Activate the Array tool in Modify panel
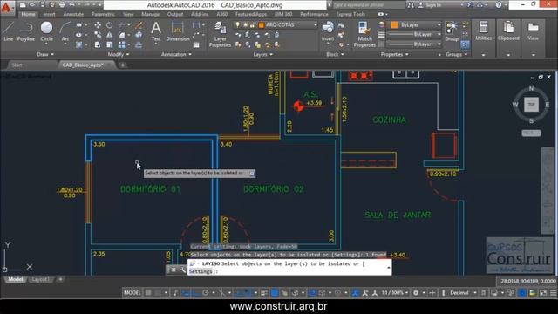 [122, 44]
